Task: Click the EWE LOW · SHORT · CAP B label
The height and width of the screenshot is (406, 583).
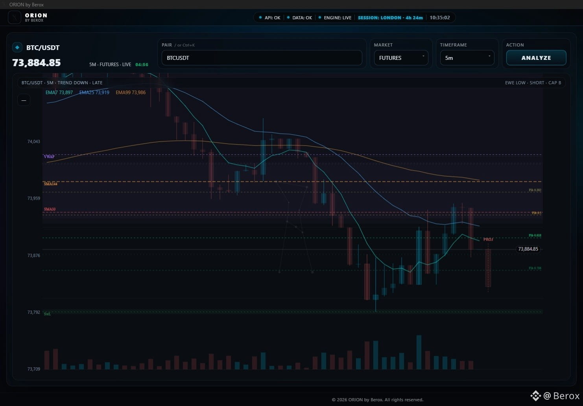Action: click(533, 83)
